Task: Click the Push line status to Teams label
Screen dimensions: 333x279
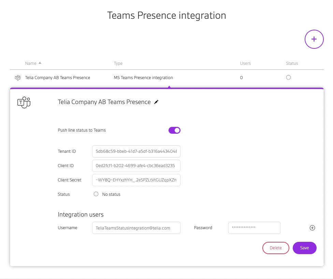Action: pyautogui.click(x=82, y=130)
